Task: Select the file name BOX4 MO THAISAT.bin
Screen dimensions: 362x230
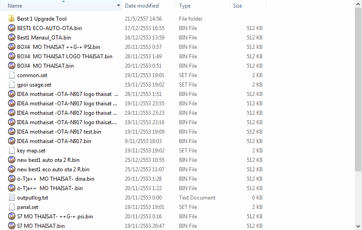Action: tap(45, 66)
